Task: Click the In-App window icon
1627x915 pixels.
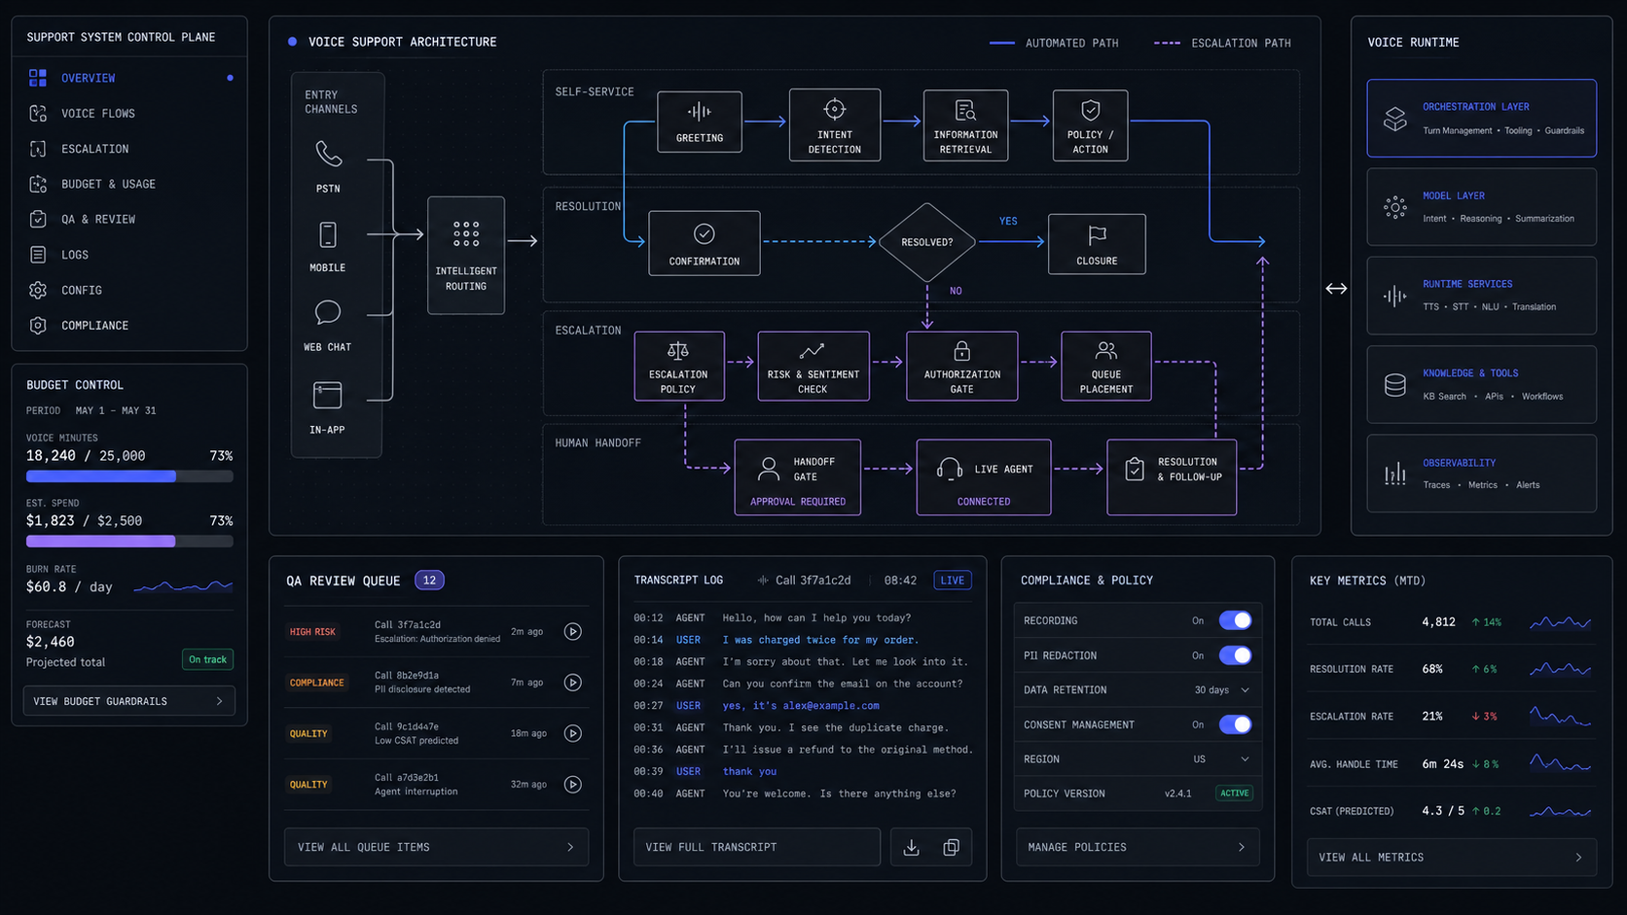Action: pos(328,395)
